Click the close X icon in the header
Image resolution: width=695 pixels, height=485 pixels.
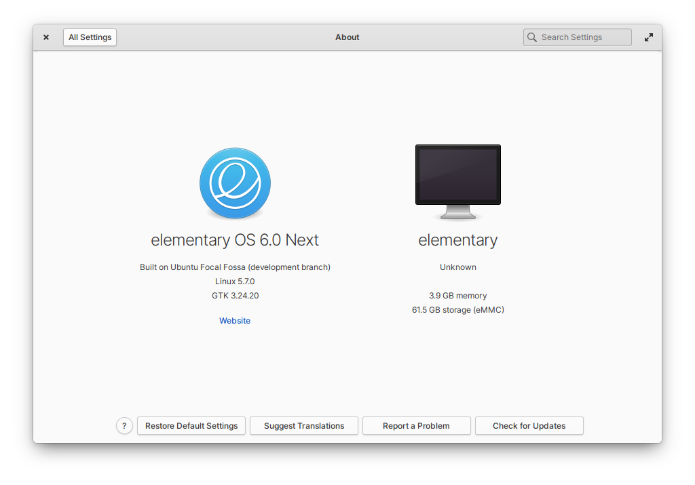coord(45,37)
